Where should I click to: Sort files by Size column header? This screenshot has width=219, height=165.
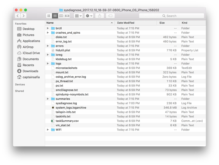click(162, 23)
